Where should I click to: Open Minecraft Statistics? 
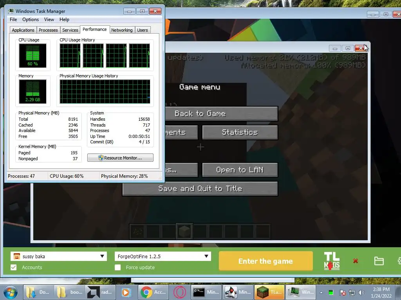pyautogui.click(x=240, y=132)
